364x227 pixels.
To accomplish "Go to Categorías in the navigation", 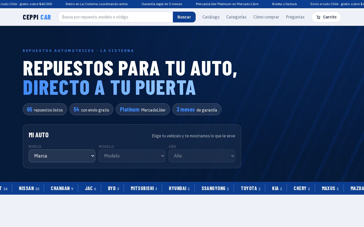I will [236, 17].
